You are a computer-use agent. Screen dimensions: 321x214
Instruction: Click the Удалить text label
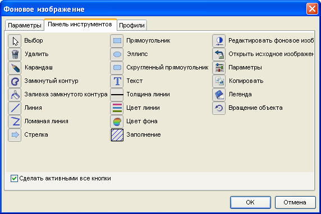(36, 54)
